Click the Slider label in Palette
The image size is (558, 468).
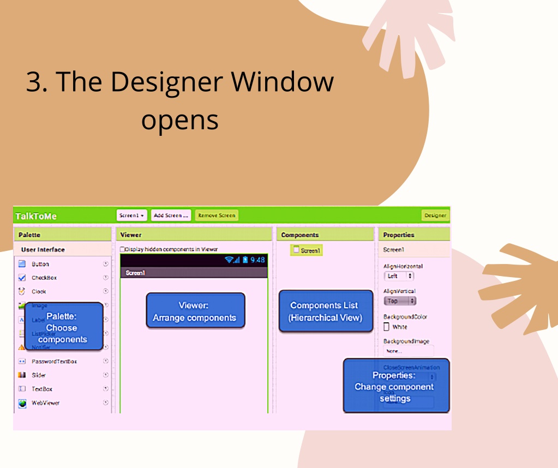(x=39, y=375)
